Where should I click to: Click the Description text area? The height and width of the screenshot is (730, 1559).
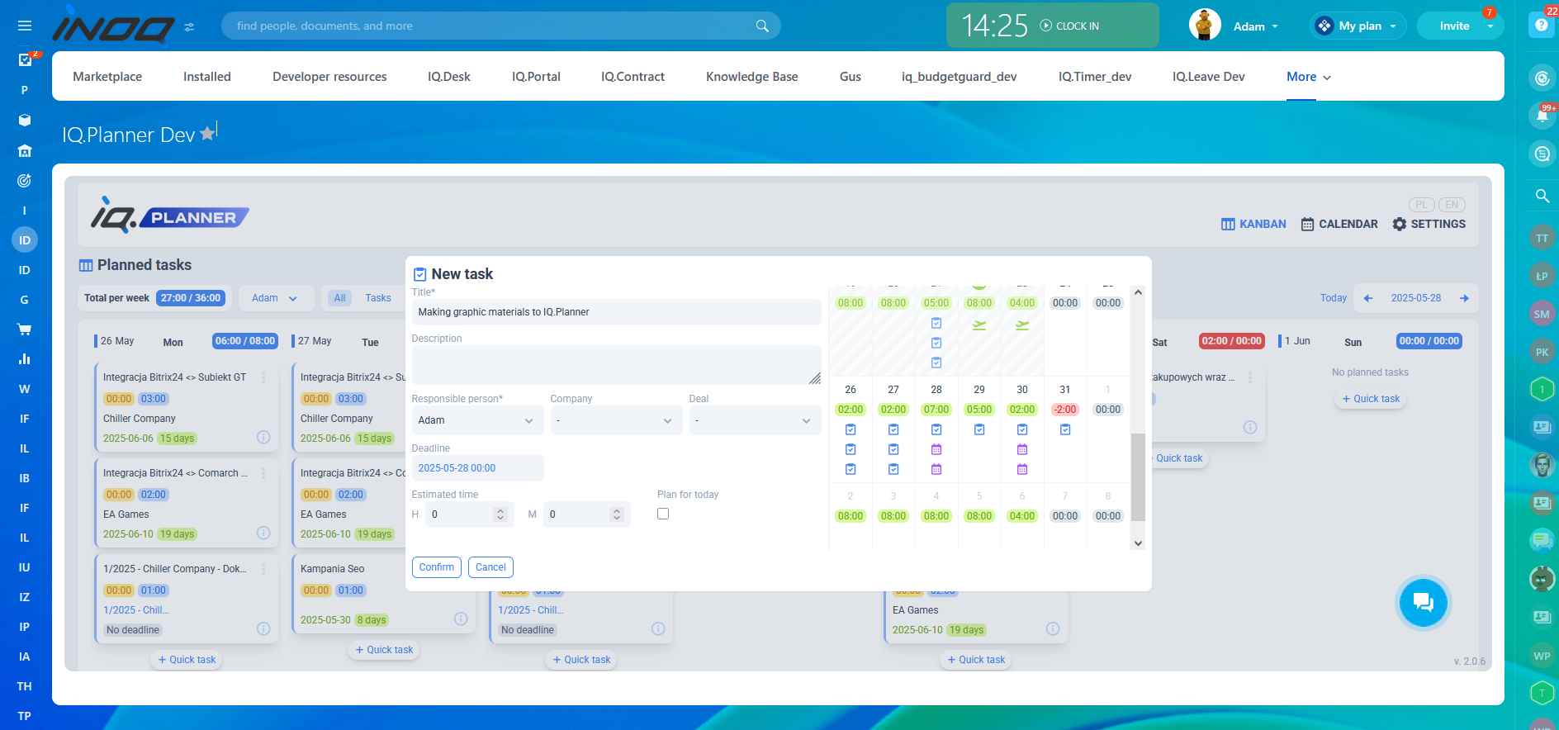tap(616, 365)
